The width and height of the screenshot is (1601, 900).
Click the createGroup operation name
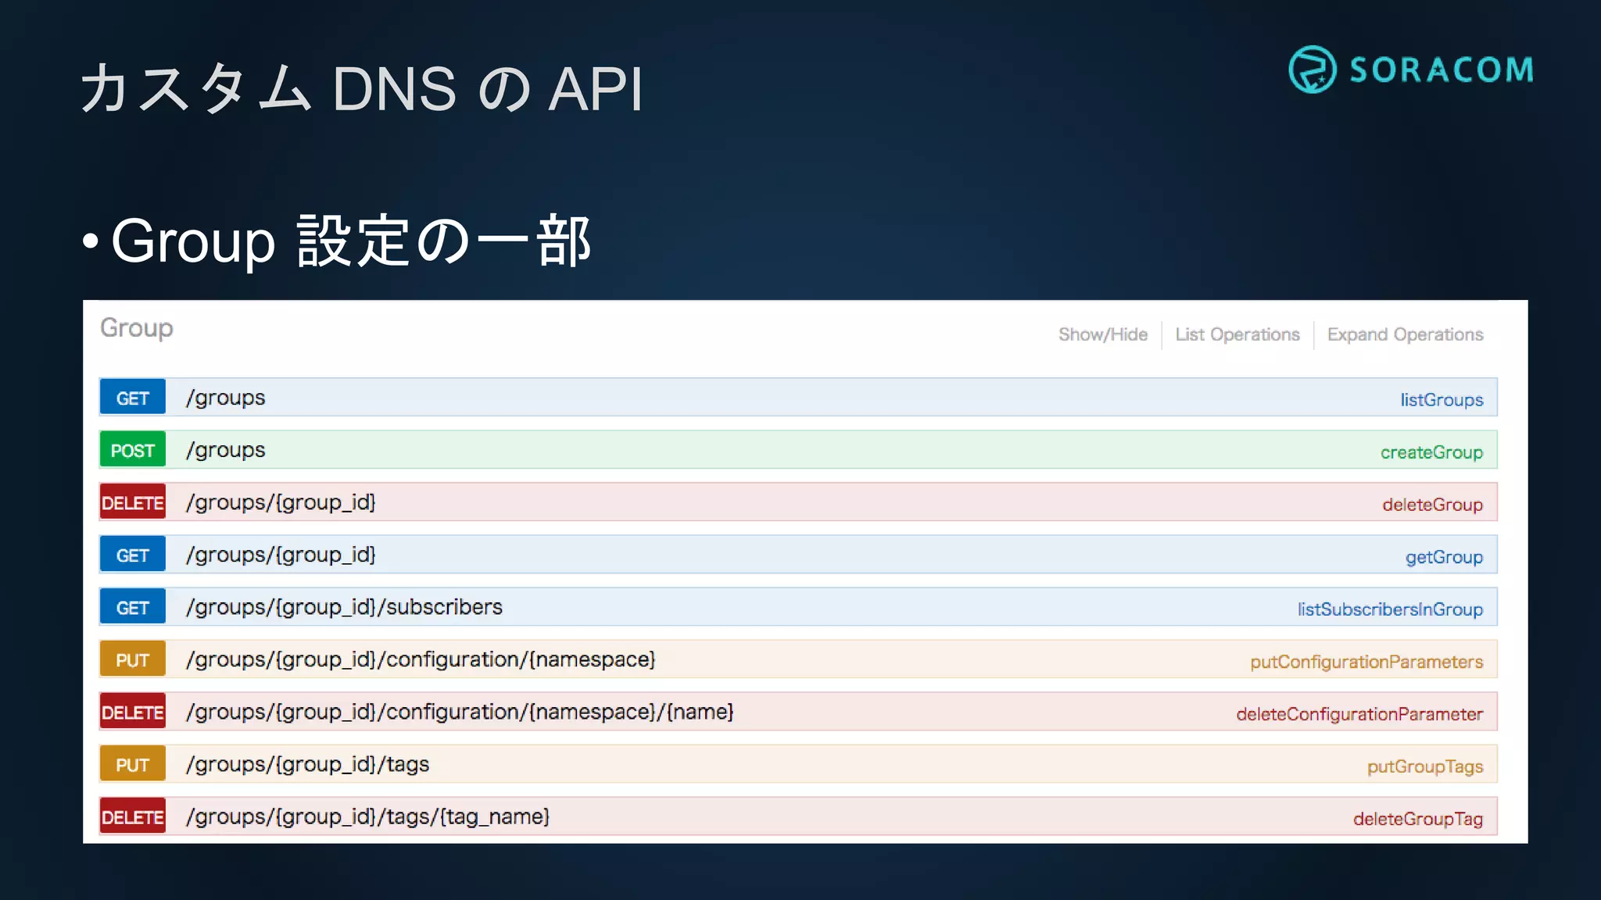point(1431,452)
